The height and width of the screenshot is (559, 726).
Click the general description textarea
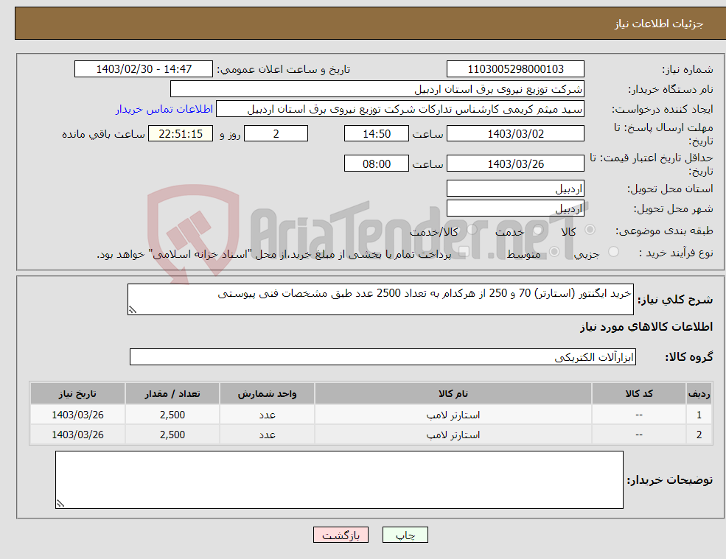380,300
